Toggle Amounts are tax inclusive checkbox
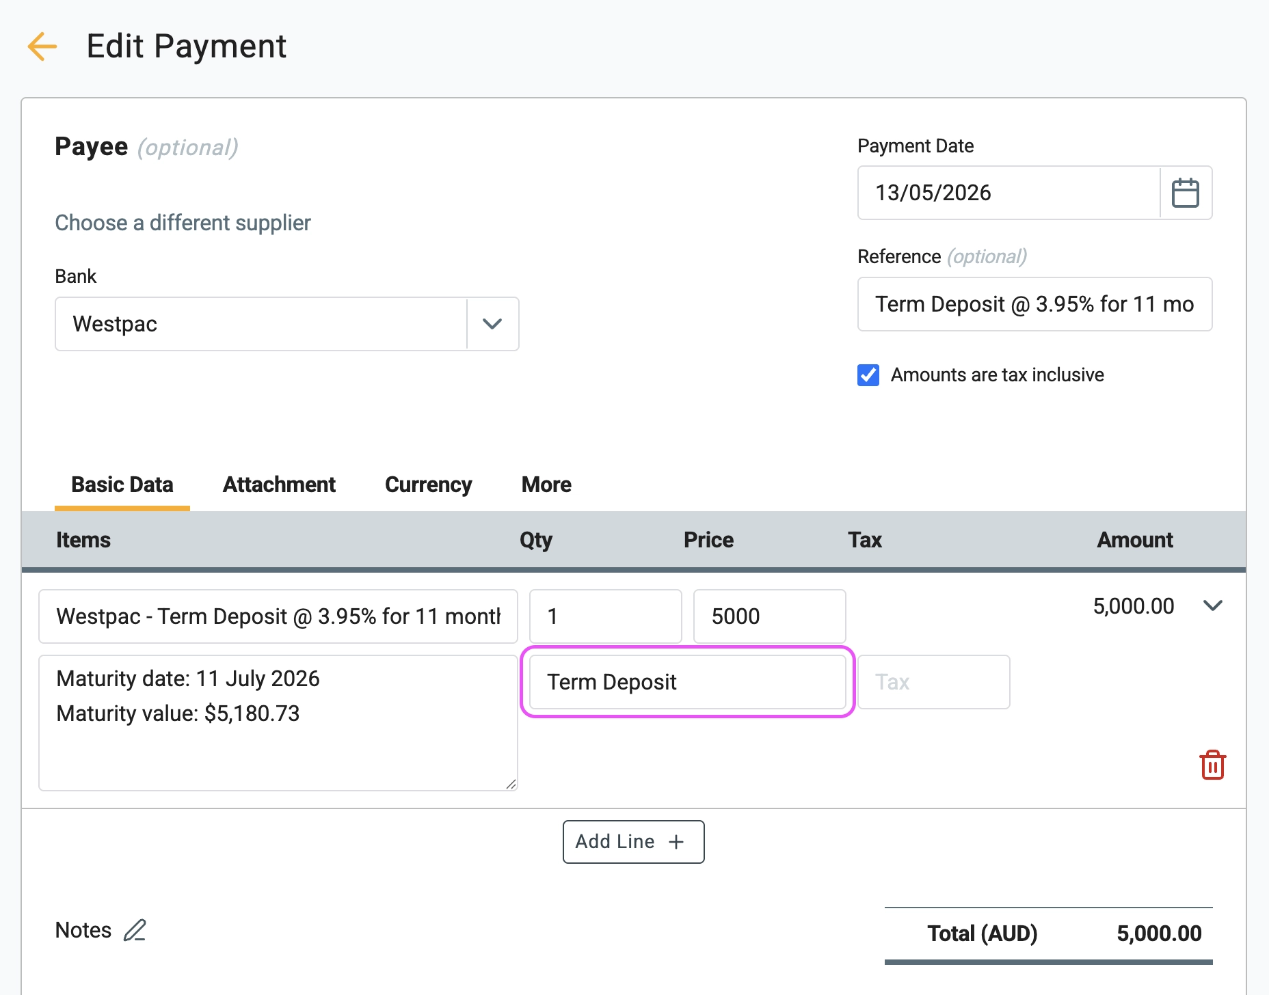1269x995 pixels. click(x=868, y=375)
